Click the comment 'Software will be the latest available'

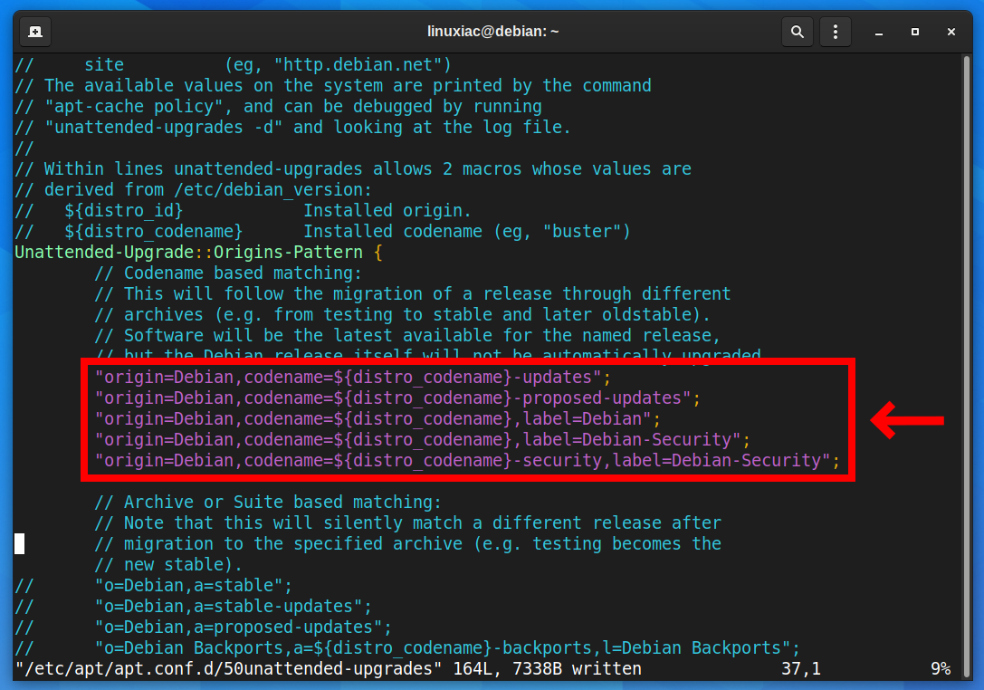coord(407,335)
